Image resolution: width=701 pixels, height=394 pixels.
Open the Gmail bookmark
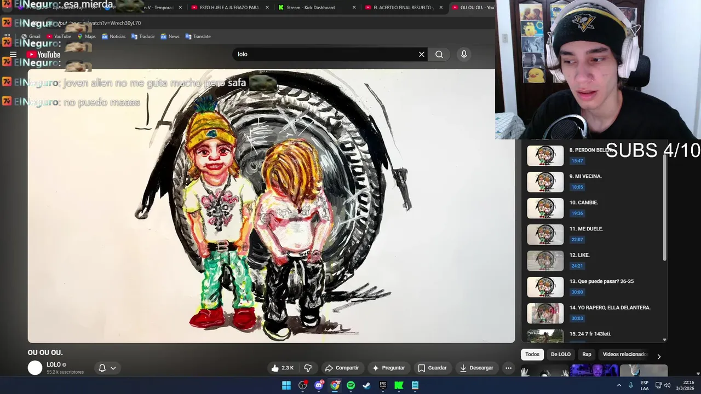[31, 36]
